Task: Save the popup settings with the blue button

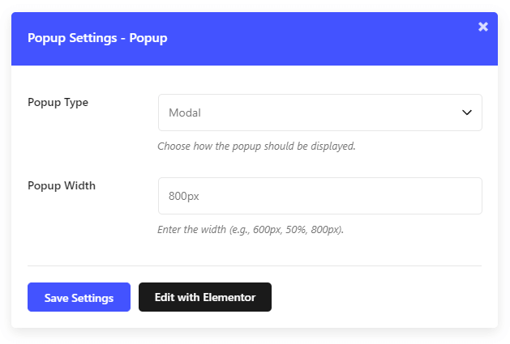Action: [79, 297]
